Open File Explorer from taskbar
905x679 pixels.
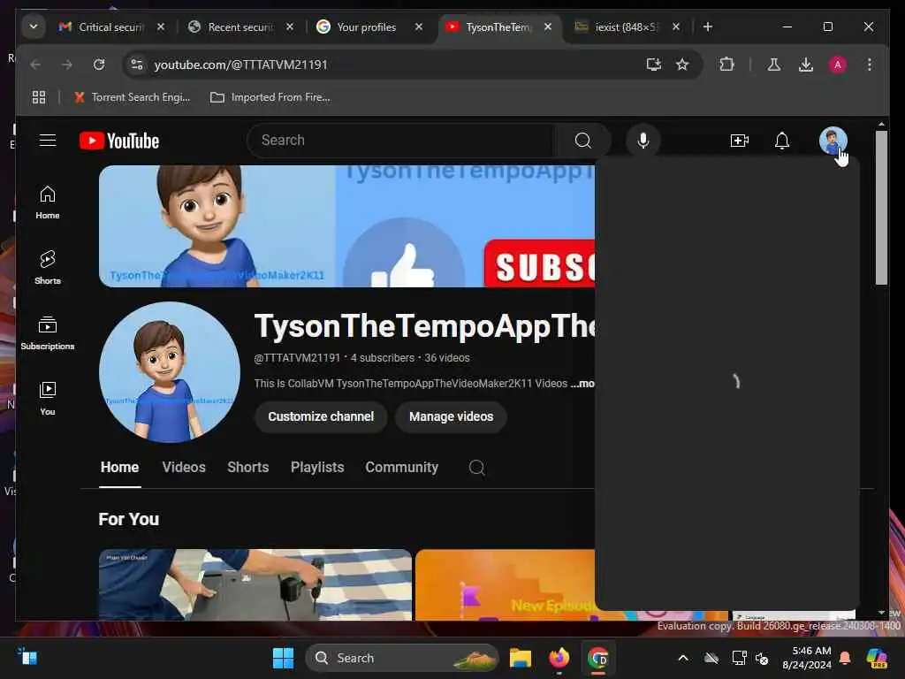tap(520, 658)
